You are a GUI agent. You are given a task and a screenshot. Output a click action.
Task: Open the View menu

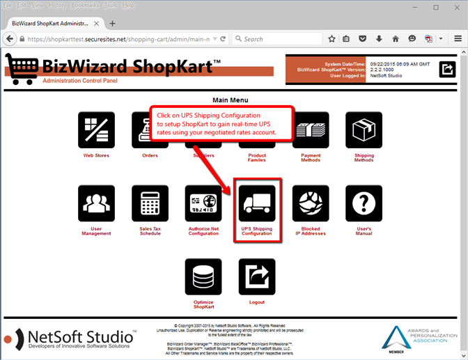[x=38, y=6]
